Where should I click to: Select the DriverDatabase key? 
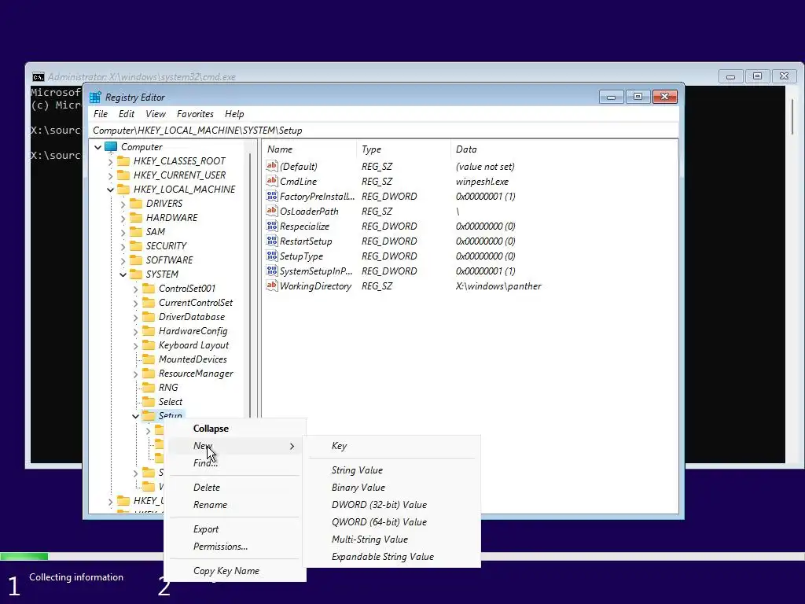tap(192, 317)
